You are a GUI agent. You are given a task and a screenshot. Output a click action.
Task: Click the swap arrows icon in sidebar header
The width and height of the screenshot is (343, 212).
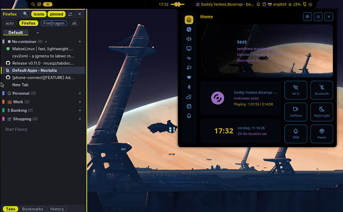[x=70, y=14]
